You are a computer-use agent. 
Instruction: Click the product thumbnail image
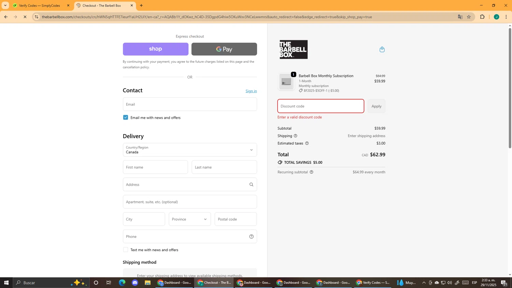coord(286,82)
